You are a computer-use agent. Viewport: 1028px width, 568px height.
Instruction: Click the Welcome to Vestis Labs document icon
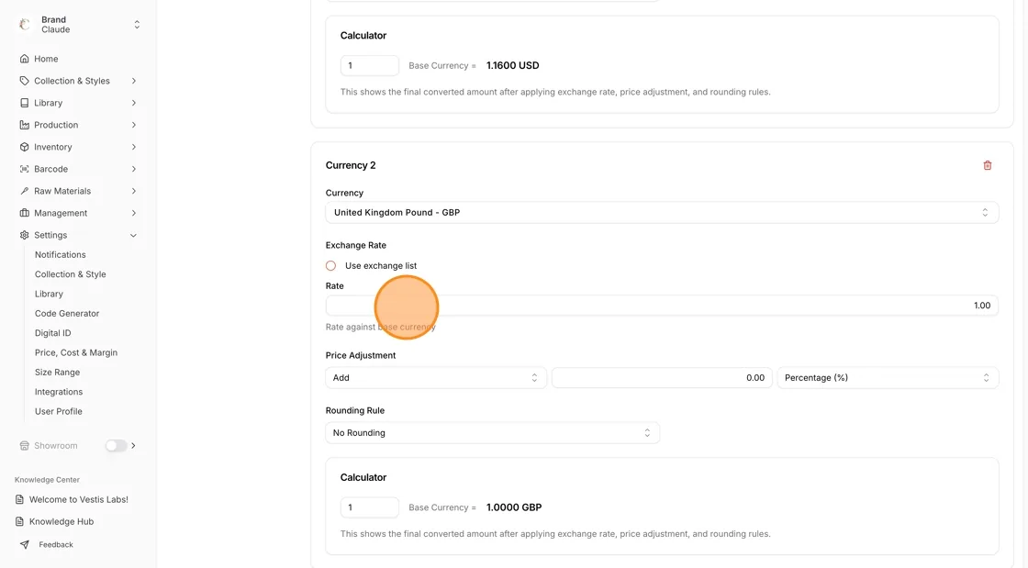(19, 499)
